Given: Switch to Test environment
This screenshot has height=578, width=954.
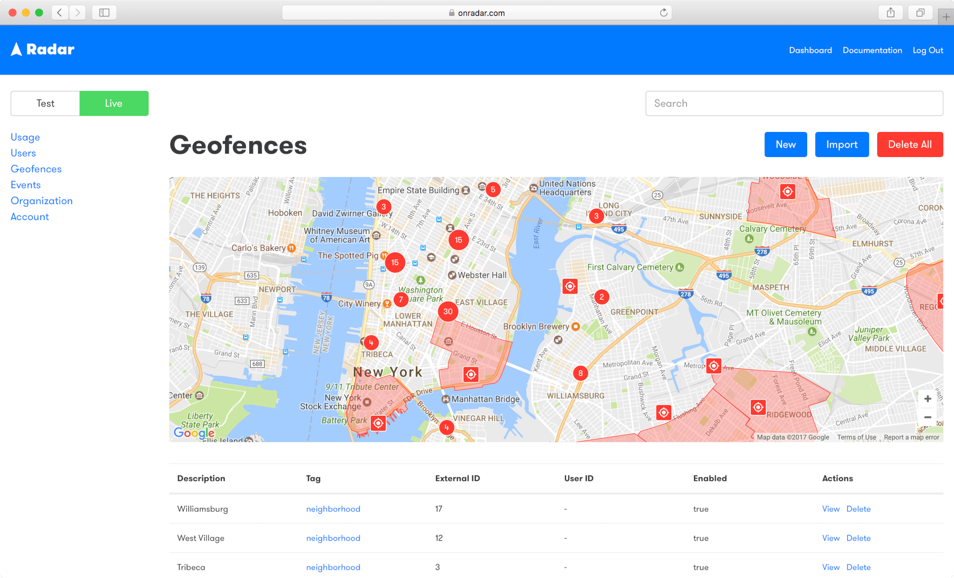Looking at the screenshot, I should pyautogui.click(x=45, y=103).
